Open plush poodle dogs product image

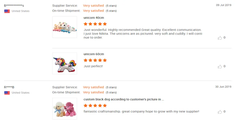[65, 108]
